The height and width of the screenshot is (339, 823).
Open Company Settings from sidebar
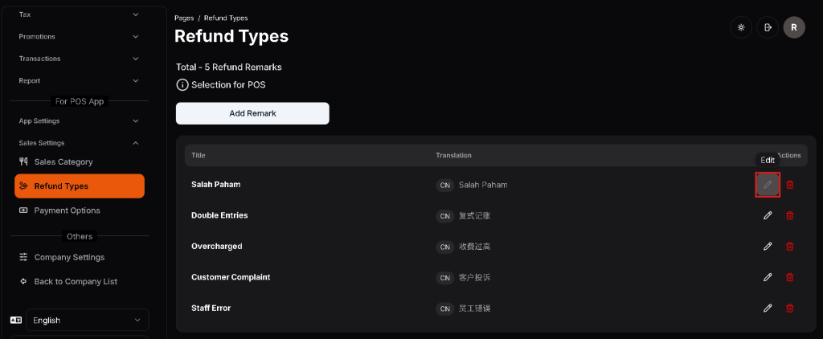click(69, 257)
